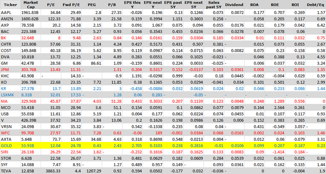Click MCO ROE value 2.564
The height and width of the screenshot is (174, 326).
[280, 108]
